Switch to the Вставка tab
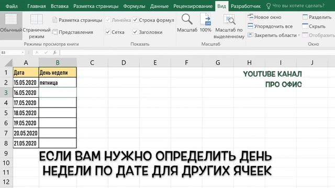 60,6
